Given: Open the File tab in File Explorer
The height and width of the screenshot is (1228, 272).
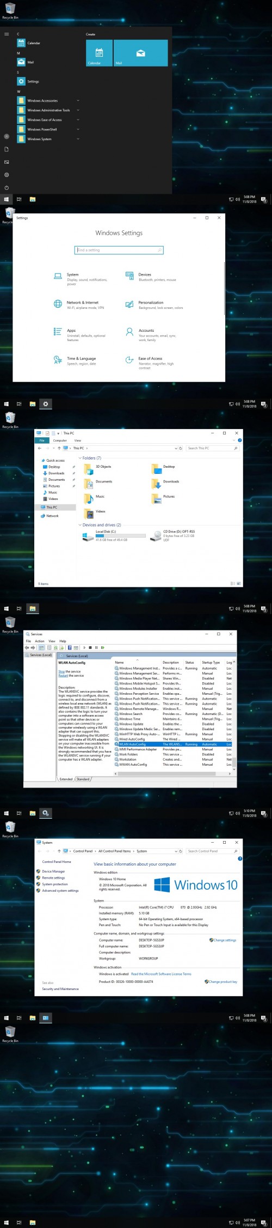Looking at the screenshot, I should [42, 440].
